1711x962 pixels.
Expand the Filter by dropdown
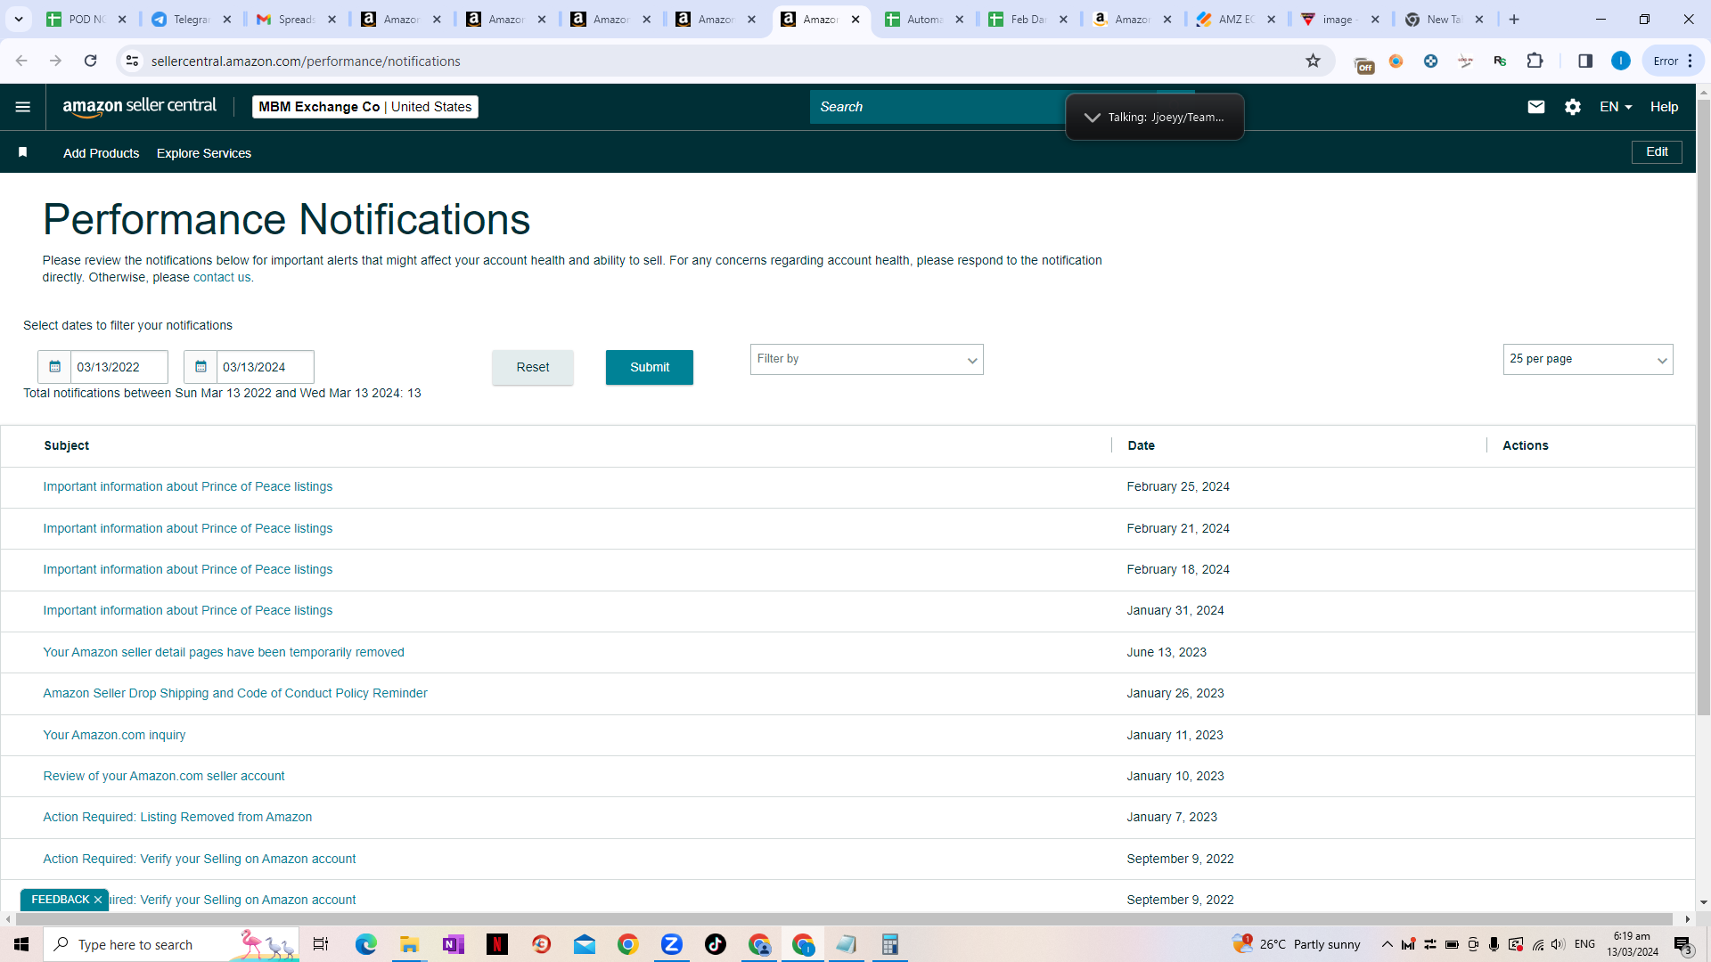pyautogui.click(x=866, y=359)
